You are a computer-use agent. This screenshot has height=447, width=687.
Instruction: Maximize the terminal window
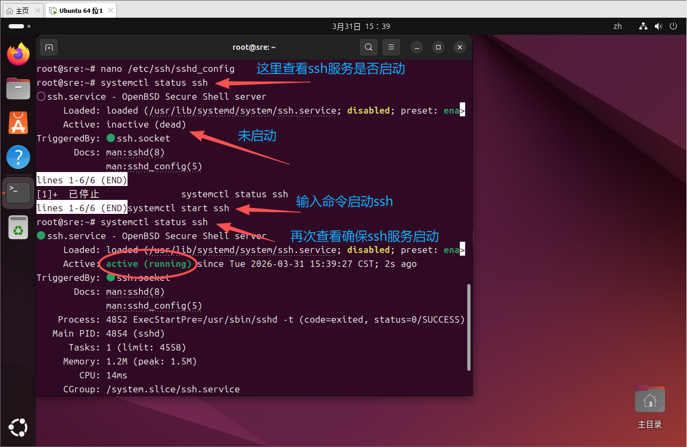click(x=438, y=47)
